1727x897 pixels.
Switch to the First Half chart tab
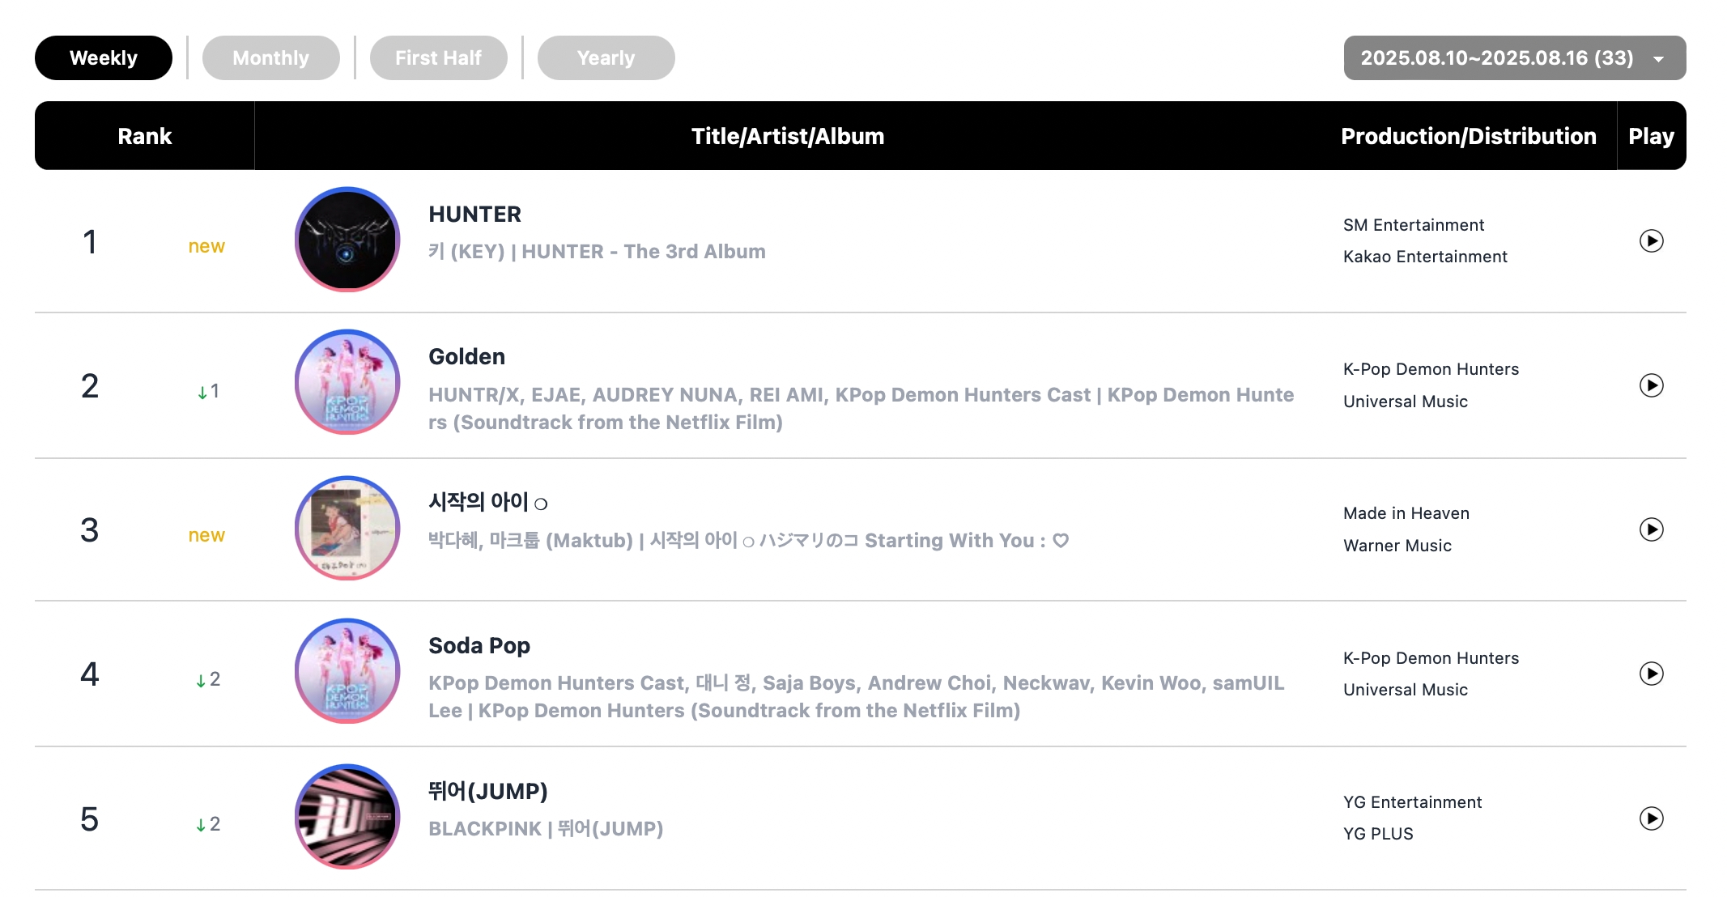(x=438, y=57)
